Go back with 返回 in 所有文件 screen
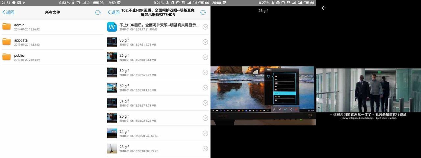Screen dimensions: 421x158 pos(9,12)
